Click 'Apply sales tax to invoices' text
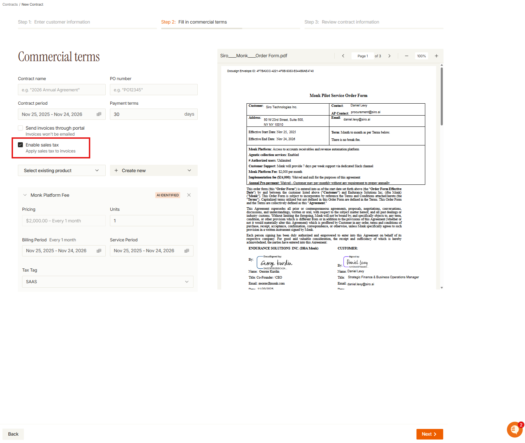This screenshot has height=443, width=525. tap(51, 151)
